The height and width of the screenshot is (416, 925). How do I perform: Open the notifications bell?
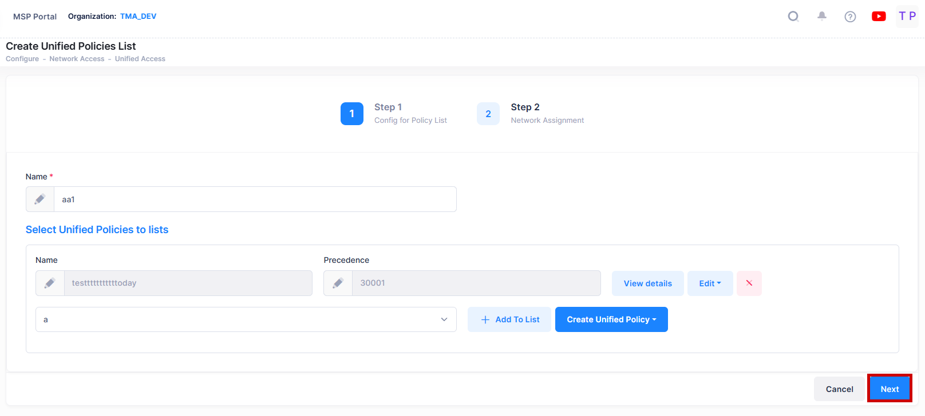pos(822,17)
